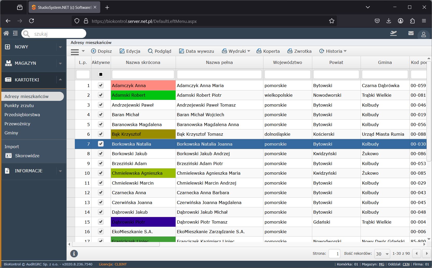The width and height of the screenshot is (432, 268).
Task: Toggle the Aktywne filter checkbox in header
Action: tap(101, 74)
